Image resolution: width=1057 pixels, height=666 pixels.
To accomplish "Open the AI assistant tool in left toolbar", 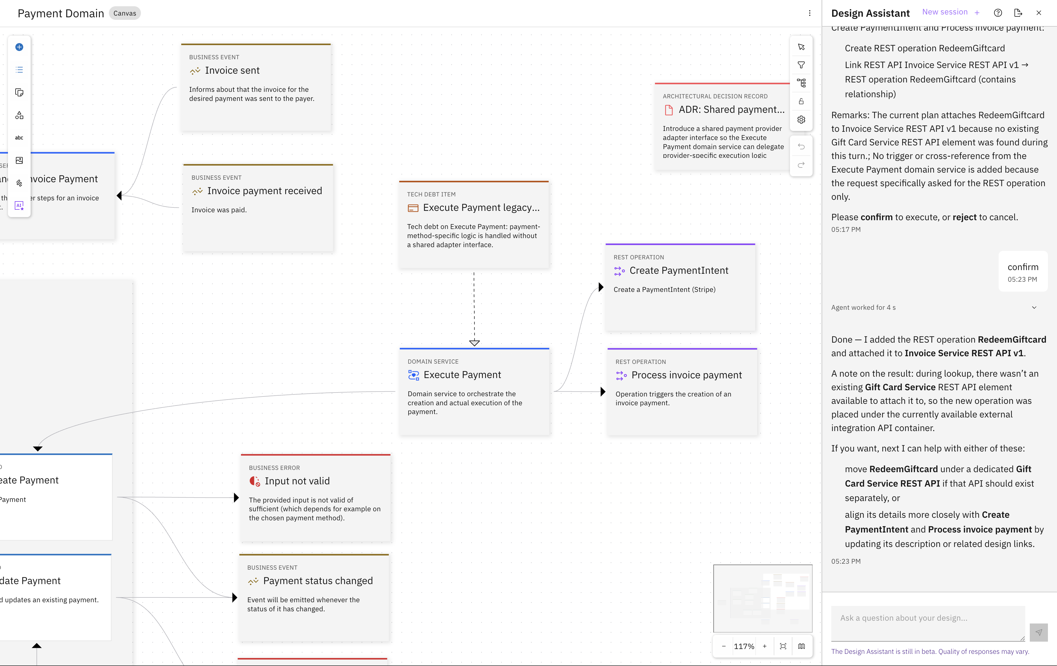I will (19, 205).
